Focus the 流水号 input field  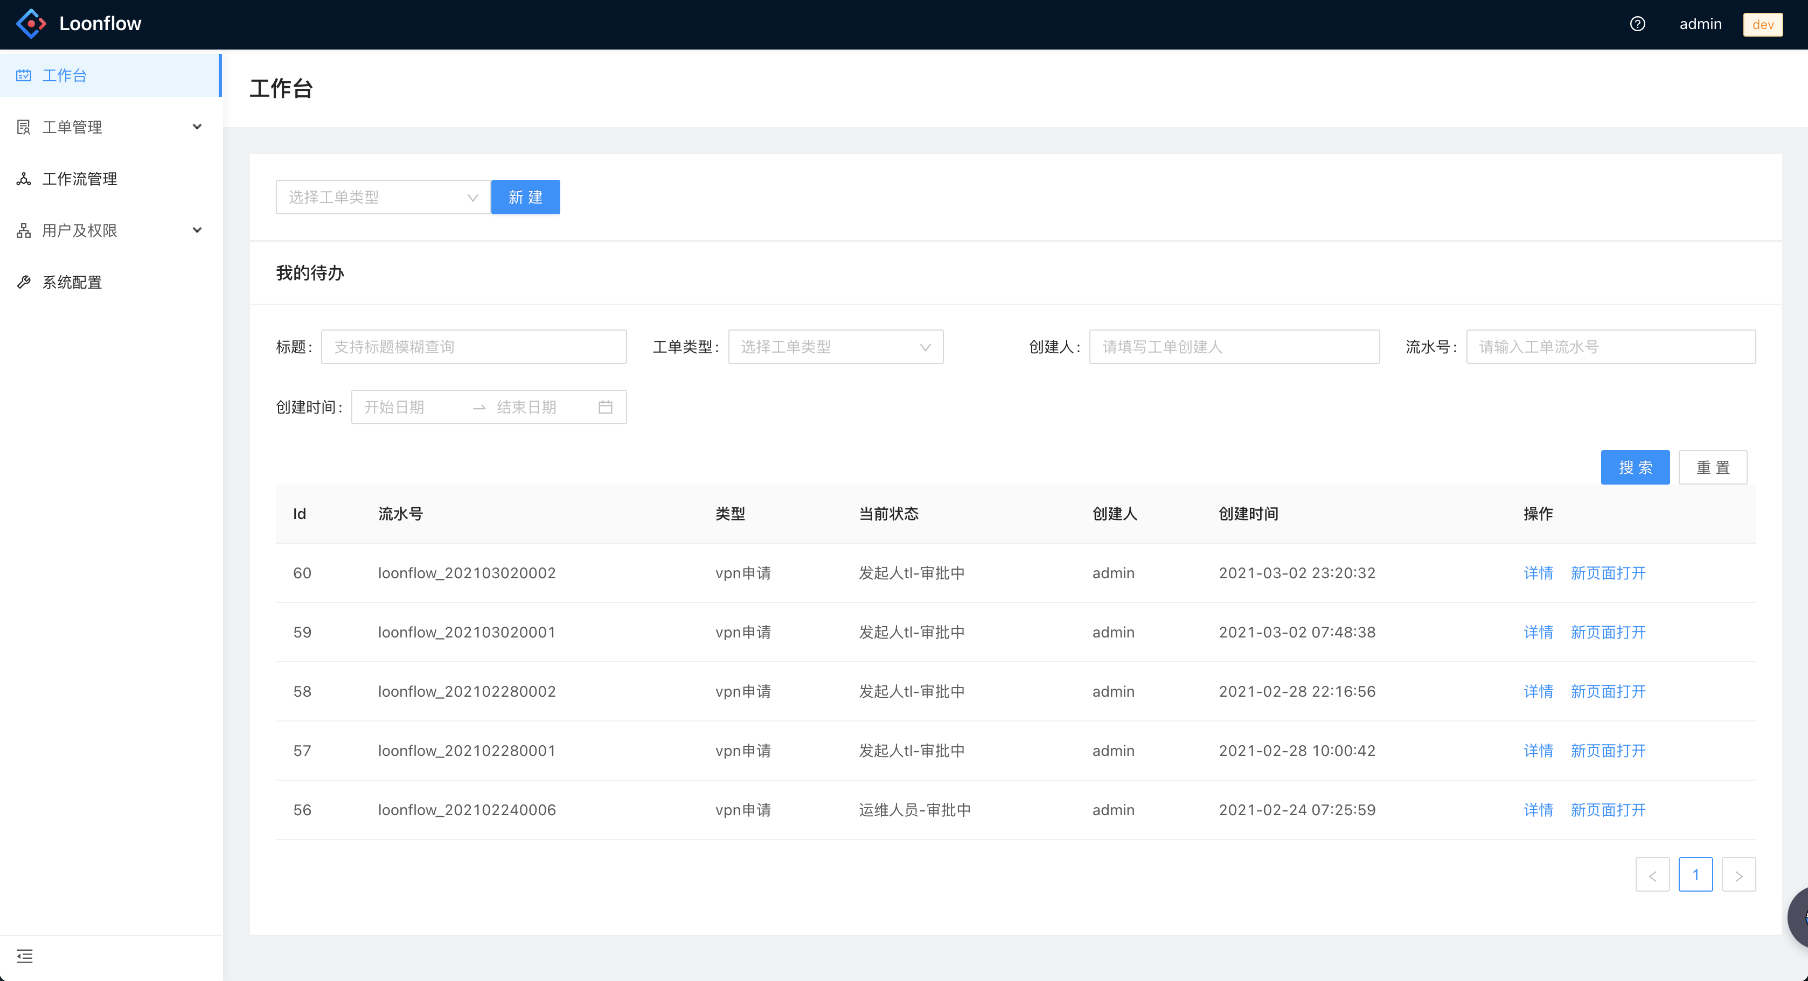(x=1611, y=347)
